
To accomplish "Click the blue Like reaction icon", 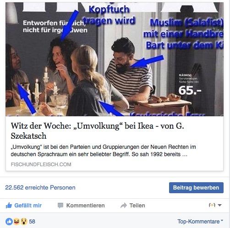I will click(x=9, y=222).
